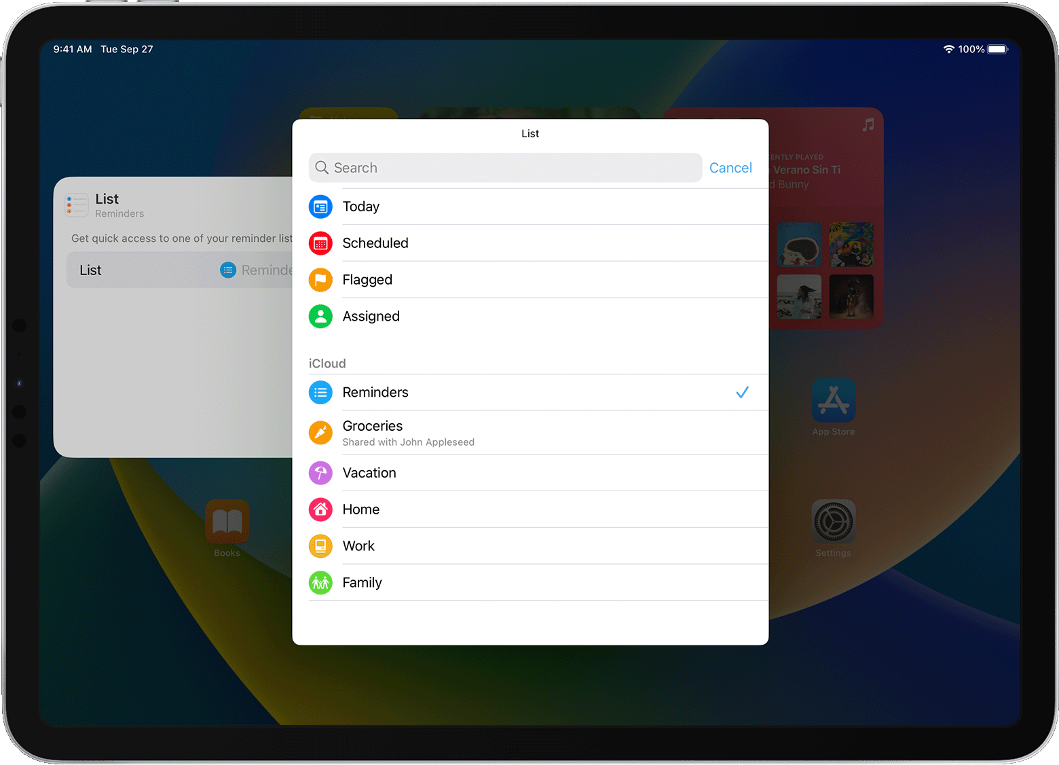Tap the second album thumbnail in Music widget
Viewport: 1059px width, 765px height.
(851, 245)
